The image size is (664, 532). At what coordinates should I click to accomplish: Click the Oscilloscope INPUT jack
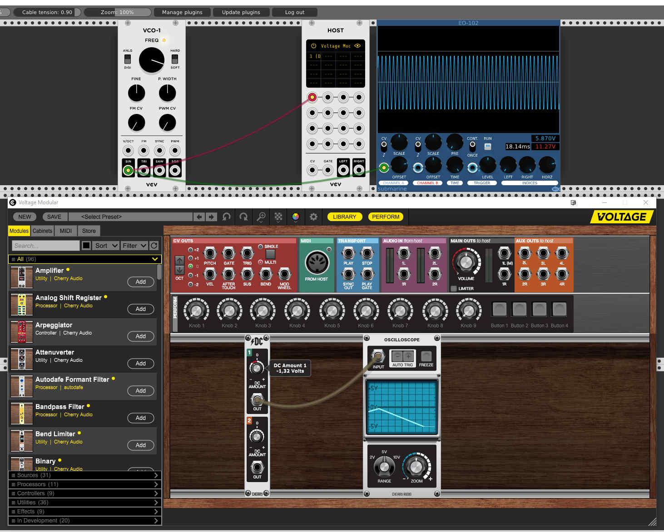[378, 356]
